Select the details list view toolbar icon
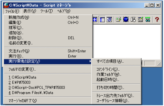 [102, 20]
